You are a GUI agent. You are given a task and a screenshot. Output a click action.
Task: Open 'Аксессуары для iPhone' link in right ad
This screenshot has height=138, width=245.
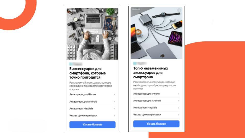pos(156,94)
